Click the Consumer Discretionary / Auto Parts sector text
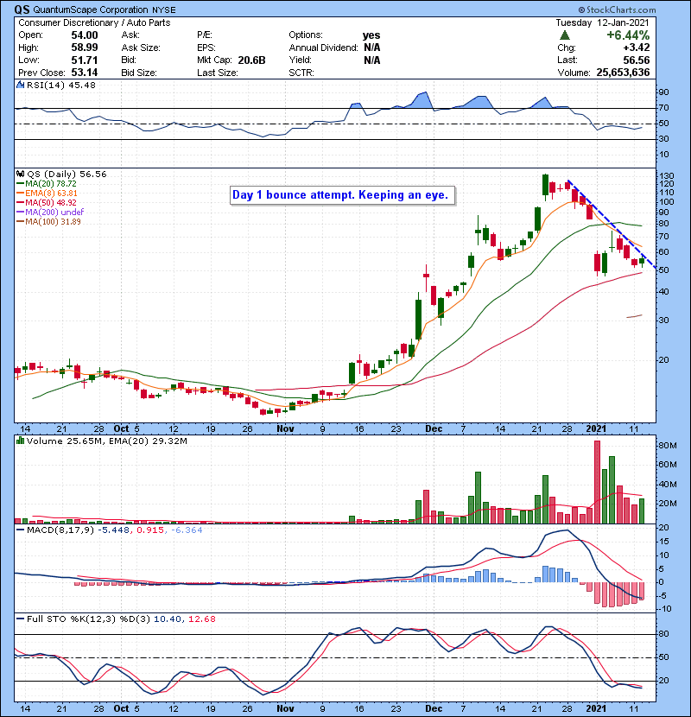Screen dimensions: 691x717 [x=94, y=22]
